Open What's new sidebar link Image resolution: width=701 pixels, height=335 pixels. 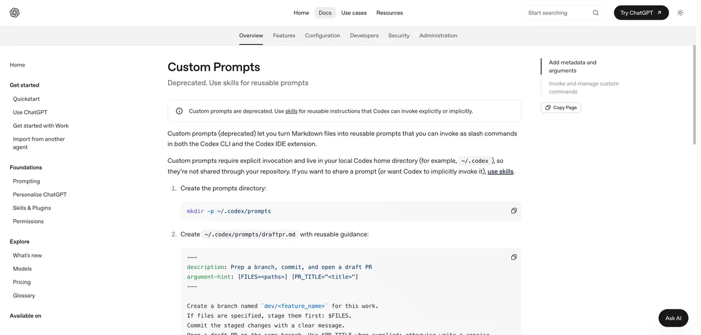point(27,256)
